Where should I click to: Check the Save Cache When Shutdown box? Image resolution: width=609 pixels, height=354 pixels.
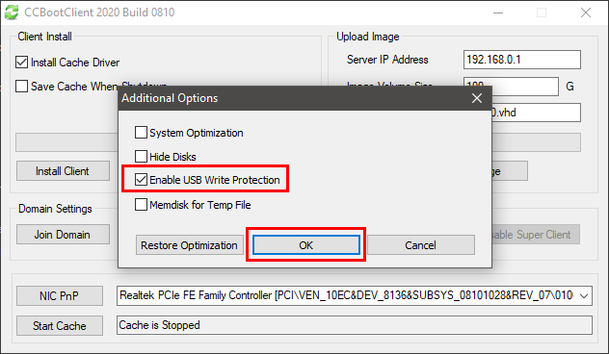pos(22,86)
